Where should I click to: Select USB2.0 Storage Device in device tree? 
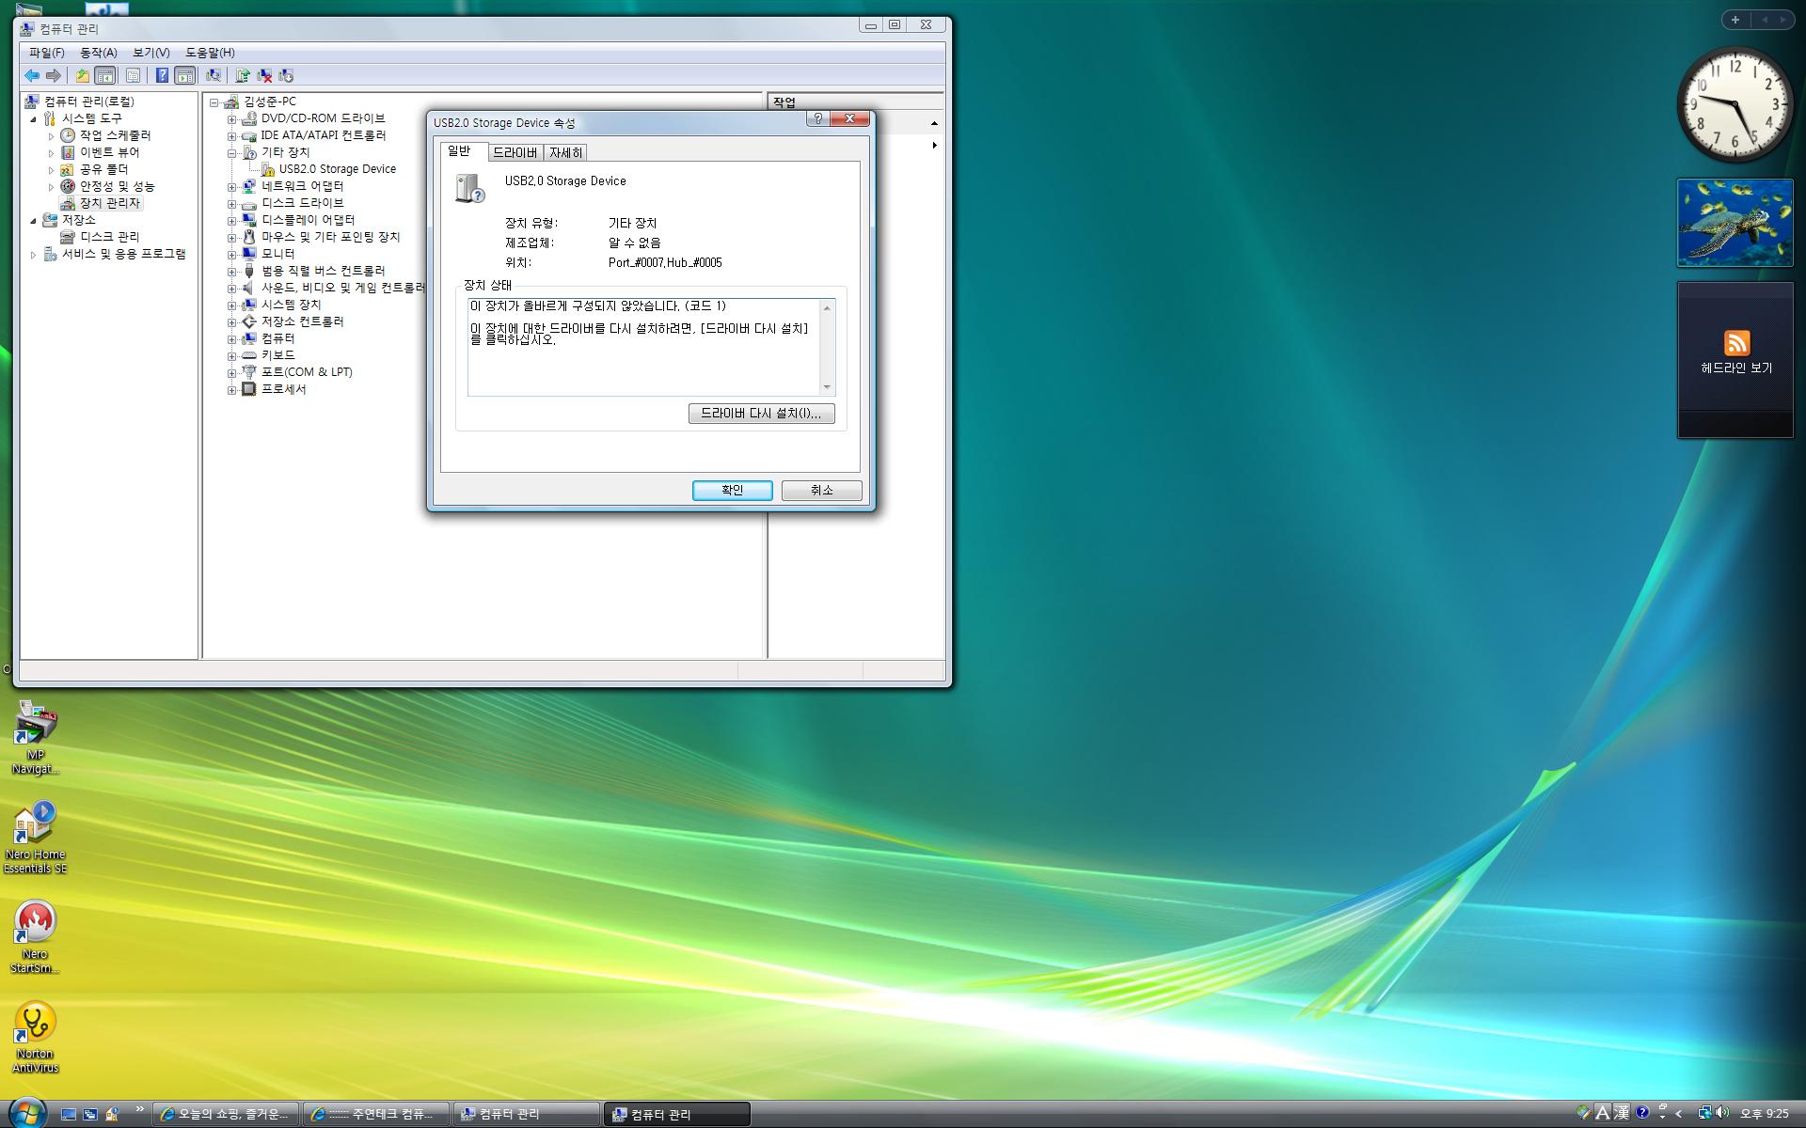click(x=337, y=169)
